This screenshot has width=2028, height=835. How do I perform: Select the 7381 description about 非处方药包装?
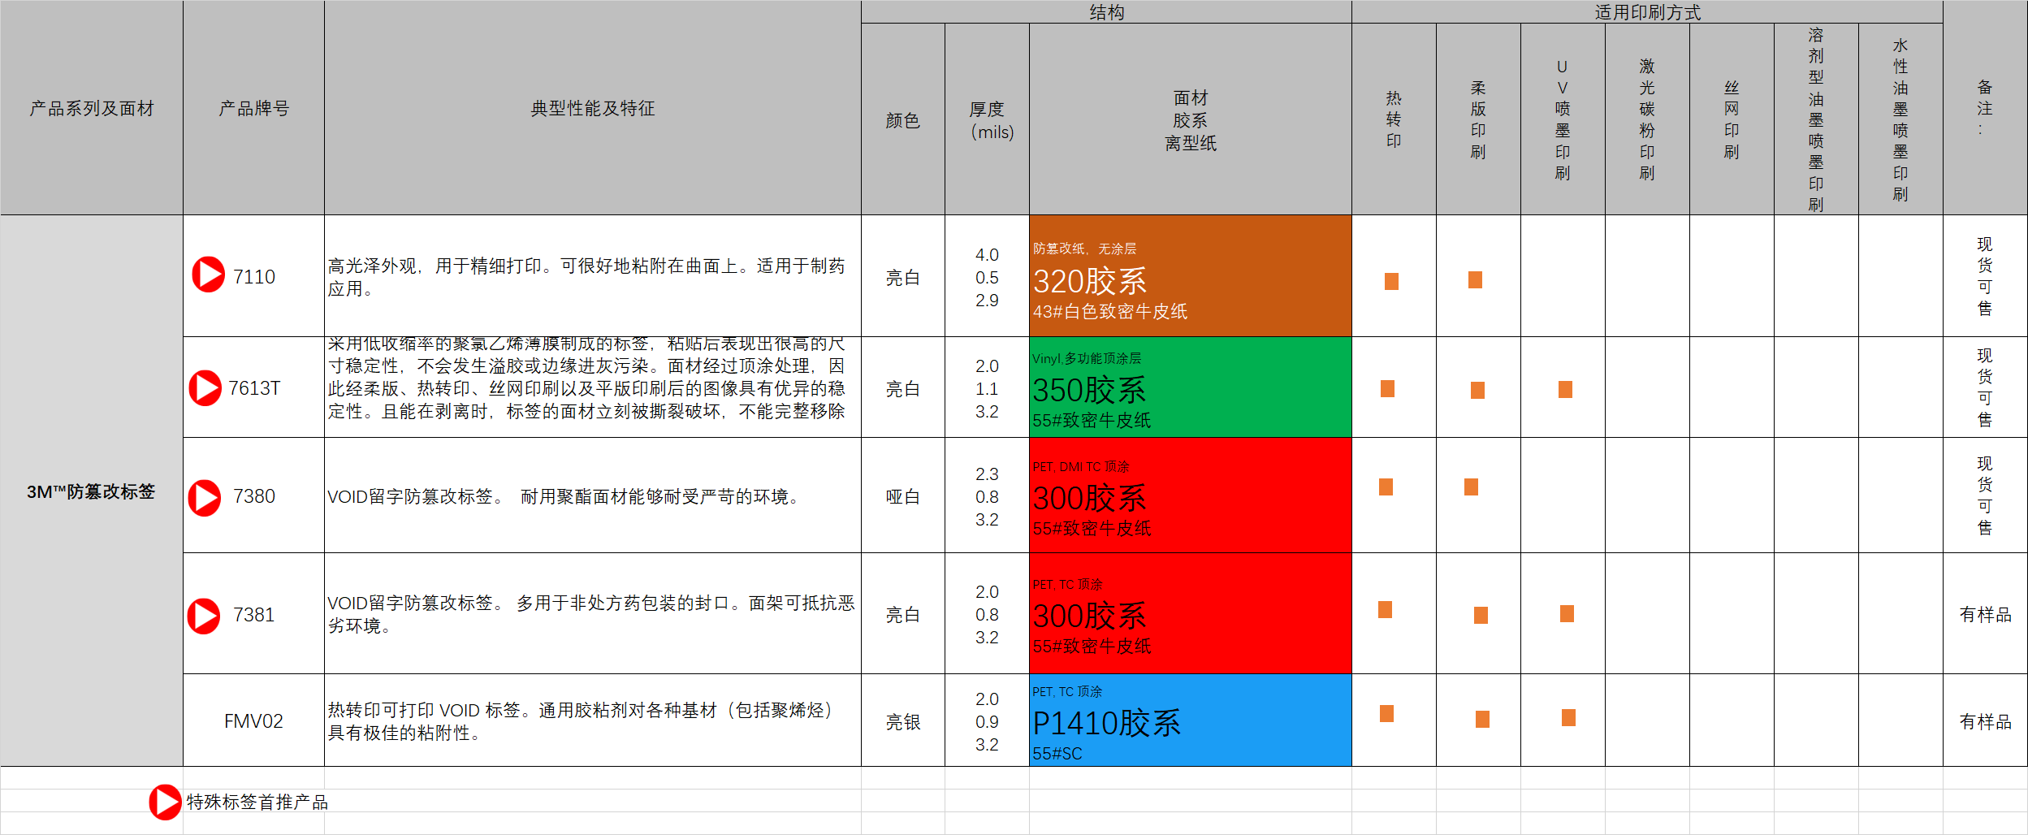point(593,613)
